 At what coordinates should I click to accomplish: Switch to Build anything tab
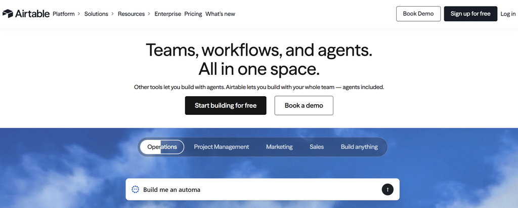point(360,147)
